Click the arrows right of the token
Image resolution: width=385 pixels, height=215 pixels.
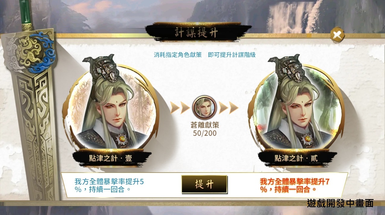click(229, 108)
